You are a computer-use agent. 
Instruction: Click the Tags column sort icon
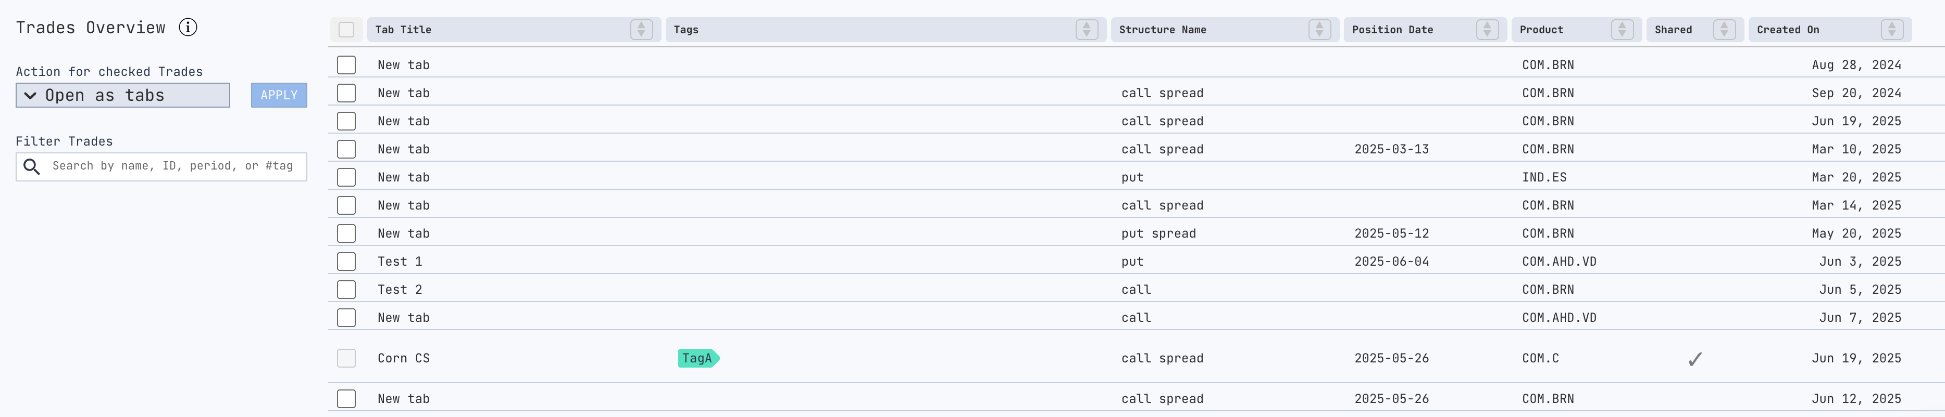pyautogui.click(x=1086, y=30)
